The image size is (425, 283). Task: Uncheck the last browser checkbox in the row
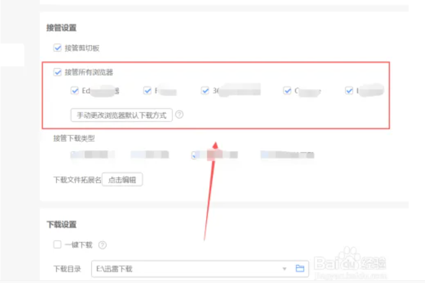[x=349, y=90]
